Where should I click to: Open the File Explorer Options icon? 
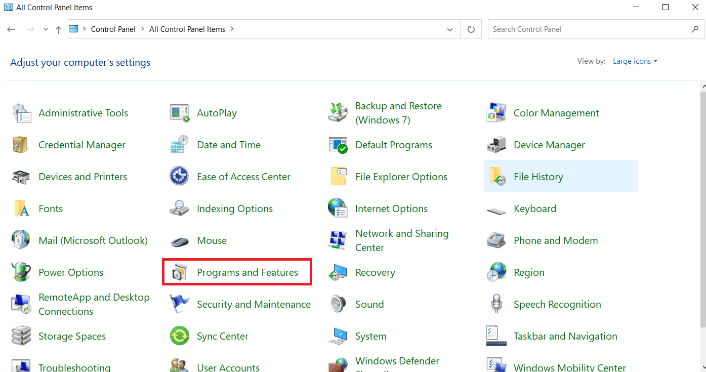338,177
